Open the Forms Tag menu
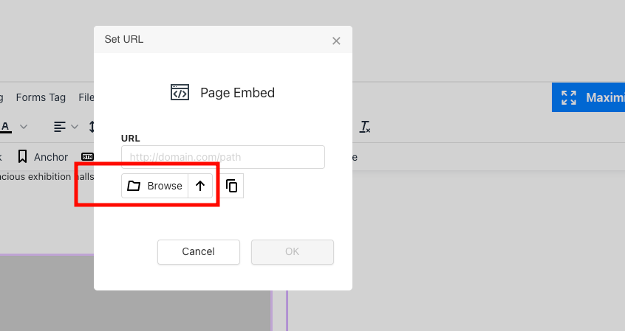 (41, 97)
